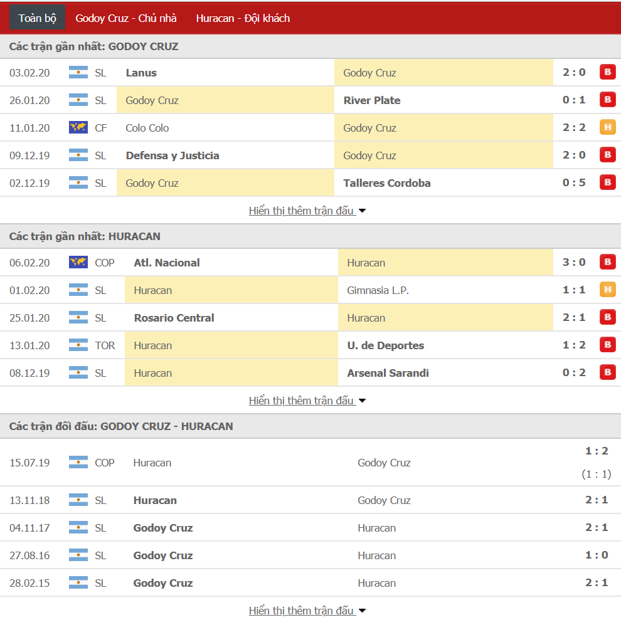The image size is (621, 620).
Task: Click Godoy Cruz in 28.02.15 row
Action: (x=162, y=583)
